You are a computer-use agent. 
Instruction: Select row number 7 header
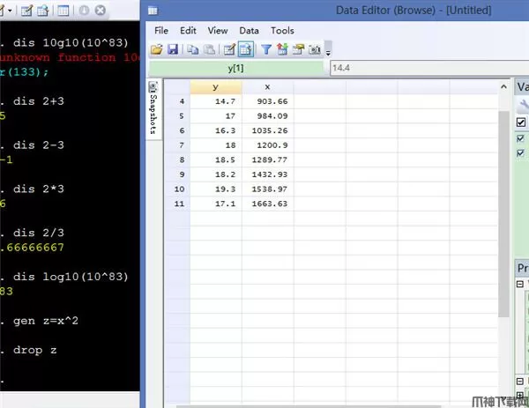[177, 145]
